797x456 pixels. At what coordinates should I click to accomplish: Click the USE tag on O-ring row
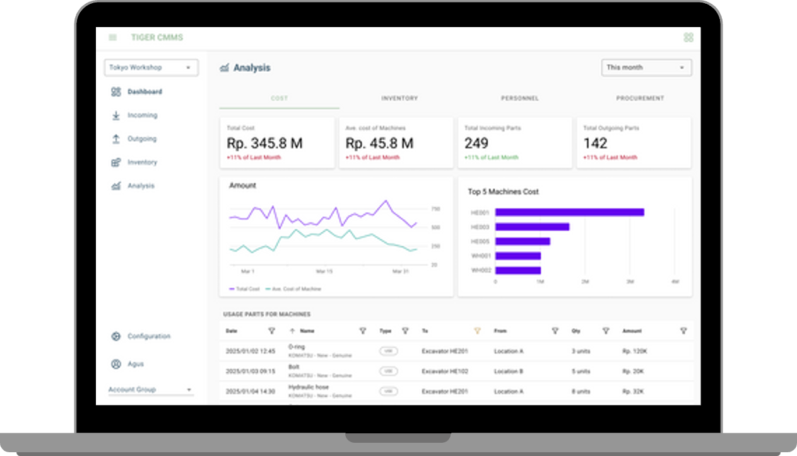coord(388,351)
